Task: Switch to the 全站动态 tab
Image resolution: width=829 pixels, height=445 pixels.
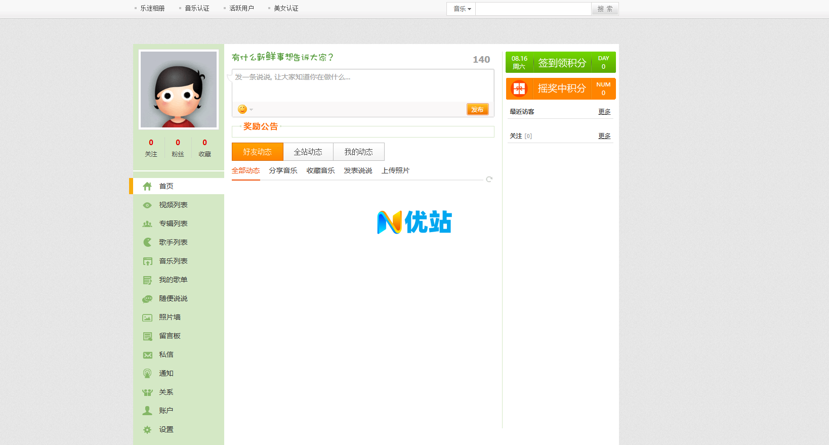Action: point(308,152)
